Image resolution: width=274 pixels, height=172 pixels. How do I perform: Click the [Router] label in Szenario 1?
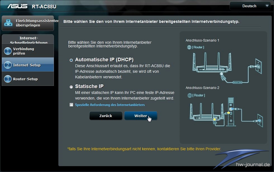click(x=198, y=47)
